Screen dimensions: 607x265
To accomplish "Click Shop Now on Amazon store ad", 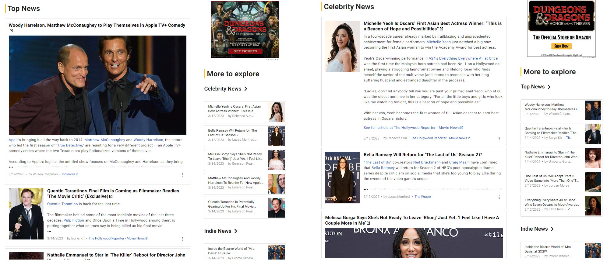I will (x=561, y=46).
